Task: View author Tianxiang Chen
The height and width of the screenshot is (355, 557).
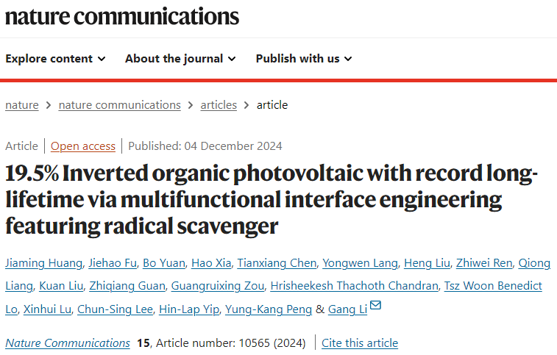Action: pos(277,263)
